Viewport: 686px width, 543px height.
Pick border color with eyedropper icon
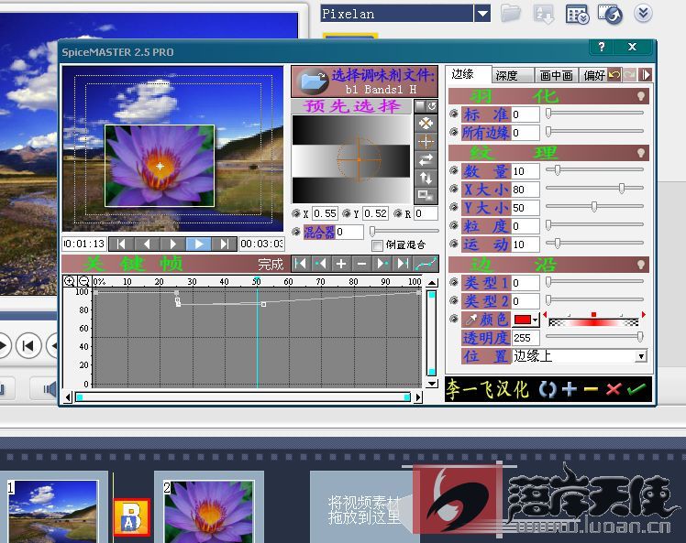point(470,320)
